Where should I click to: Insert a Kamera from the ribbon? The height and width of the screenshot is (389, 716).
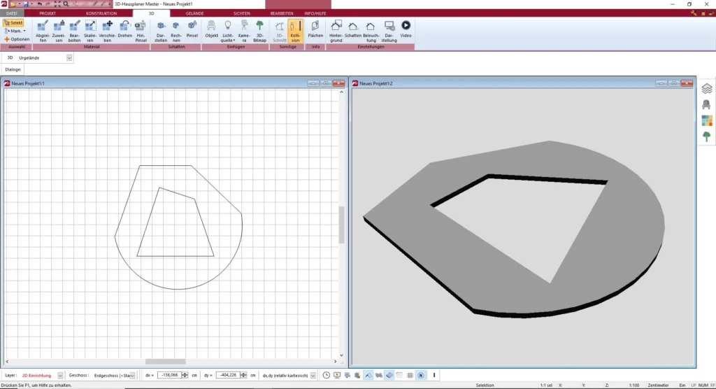pos(243,31)
